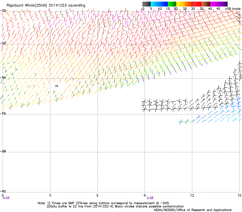This screenshot has width=242, height=212.
Task: Click the longitude 6 axis label
Action: (x=97, y=195)
